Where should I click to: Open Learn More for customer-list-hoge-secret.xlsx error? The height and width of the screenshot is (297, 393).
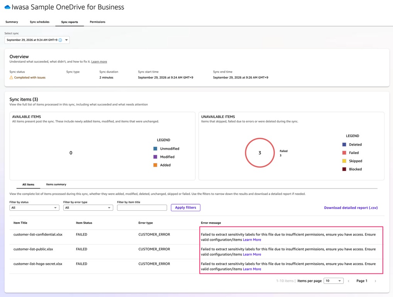[252, 269]
